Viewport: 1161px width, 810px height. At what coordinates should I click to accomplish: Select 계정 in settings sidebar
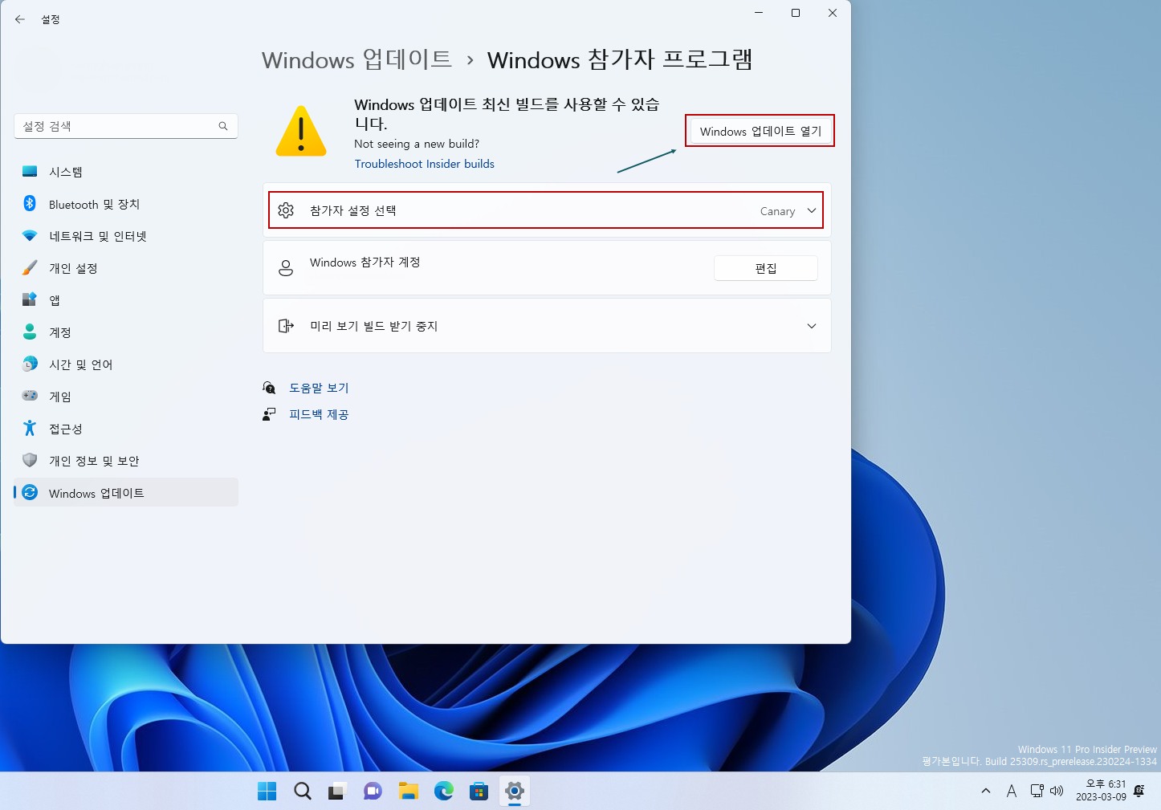point(126,332)
